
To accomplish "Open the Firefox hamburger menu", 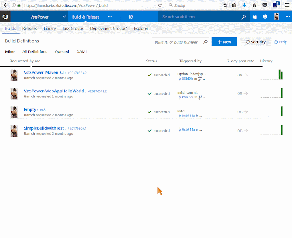I will coord(287,5).
